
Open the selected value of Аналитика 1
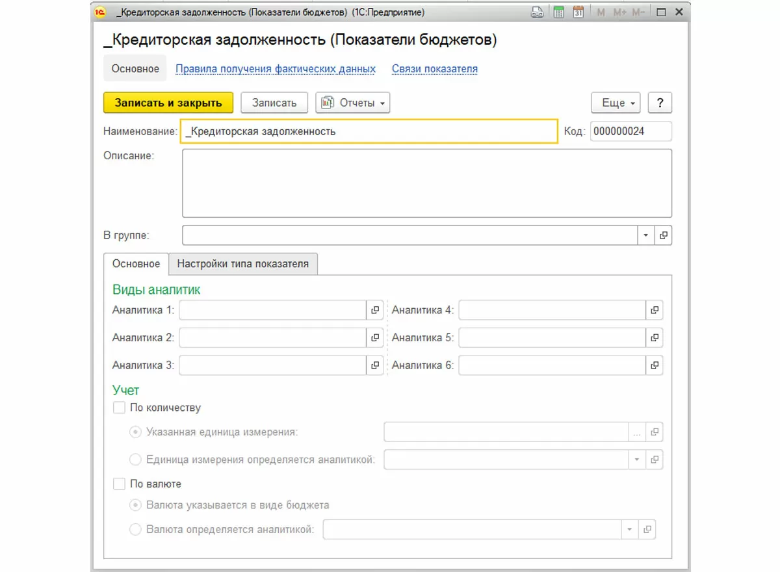(x=375, y=311)
